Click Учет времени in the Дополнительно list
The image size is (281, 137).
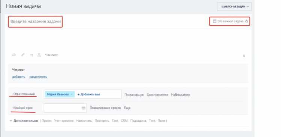64,121
